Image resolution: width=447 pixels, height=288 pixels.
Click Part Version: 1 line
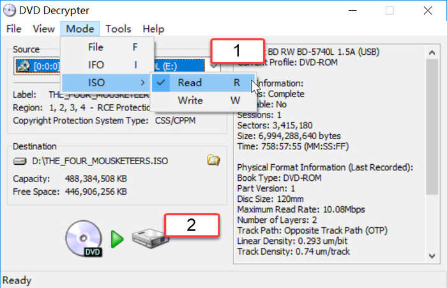tap(266, 188)
